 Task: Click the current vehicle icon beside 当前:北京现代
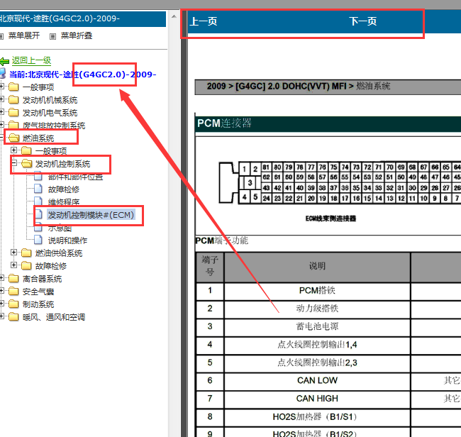click(x=3, y=74)
